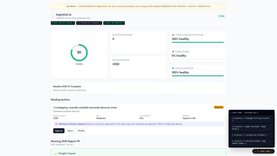277x156 pixels.
Task: Approve the overlapping discounts action
Action: (59, 131)
